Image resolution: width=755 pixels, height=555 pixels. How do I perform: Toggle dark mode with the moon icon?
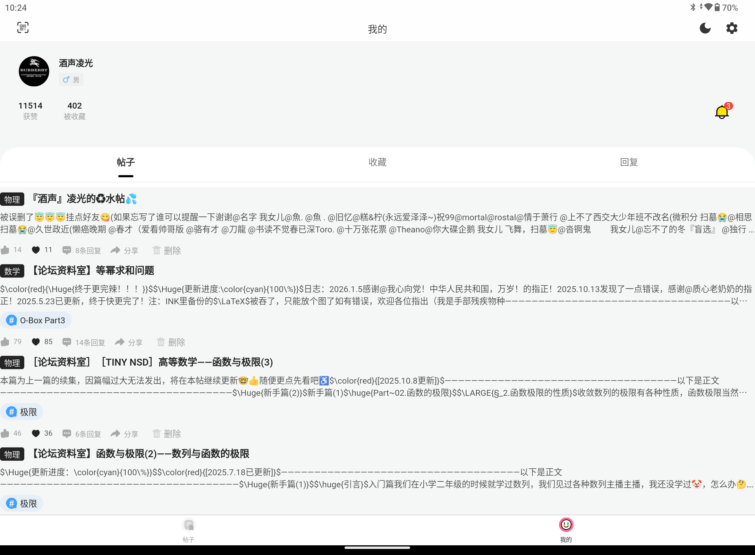(x=705, y=28)
